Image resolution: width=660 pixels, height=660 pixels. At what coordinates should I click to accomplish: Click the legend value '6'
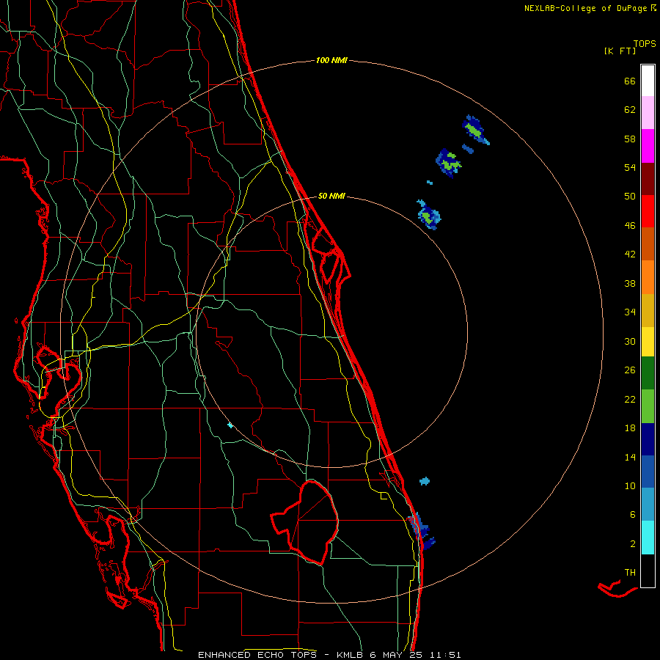coord(633,515)
